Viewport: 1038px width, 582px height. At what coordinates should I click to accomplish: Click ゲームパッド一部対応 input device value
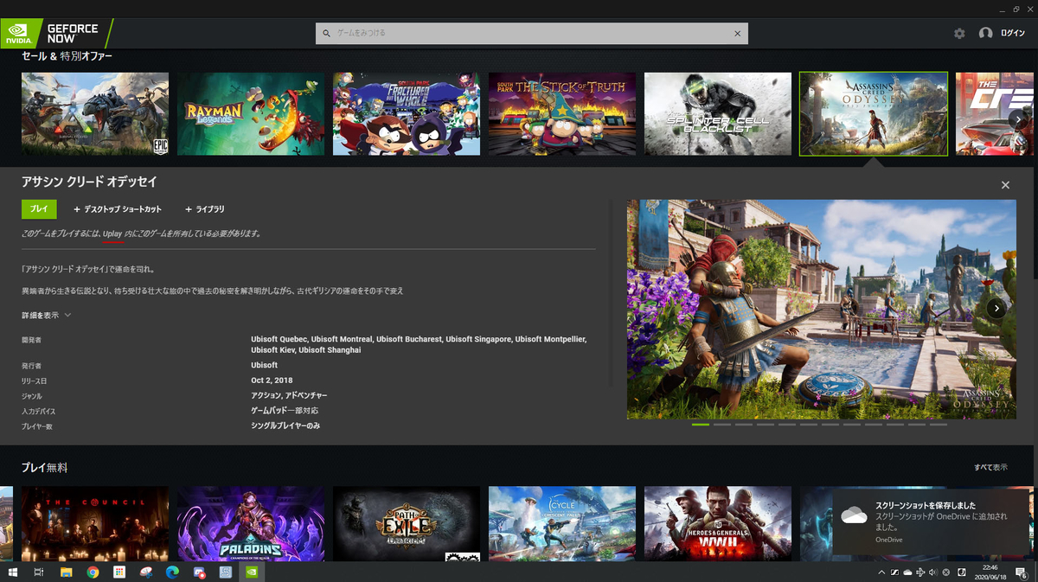coord(285,410)
